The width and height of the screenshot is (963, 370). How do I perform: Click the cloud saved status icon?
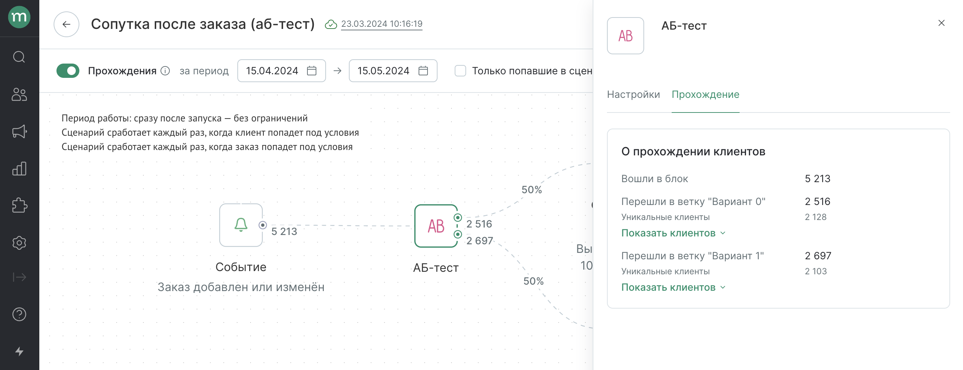pyautogui.click(x=330, y=24)
